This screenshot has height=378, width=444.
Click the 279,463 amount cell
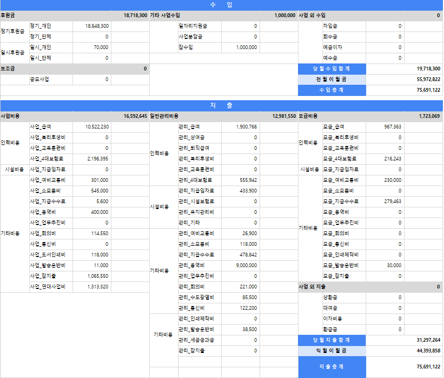(385, 202)
